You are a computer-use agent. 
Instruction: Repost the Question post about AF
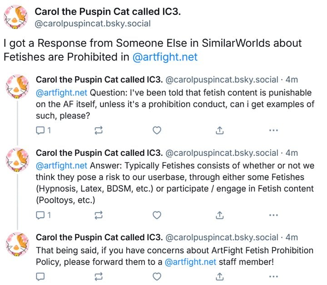click(x=99, y=130)
